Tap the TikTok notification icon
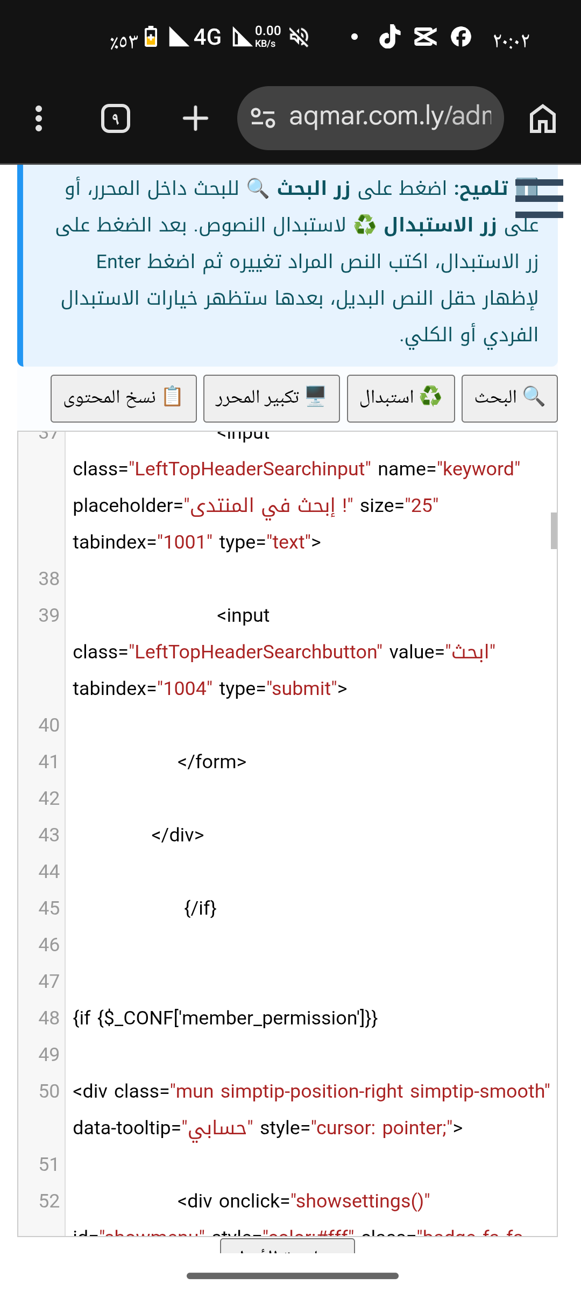The height and width of the screenshot is (1292, 581). (389, 37)
